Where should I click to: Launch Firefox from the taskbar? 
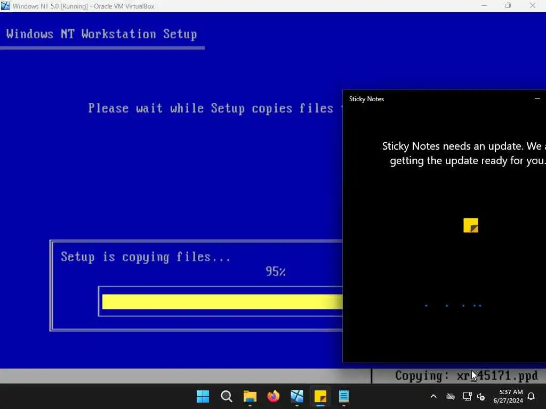point(274,396)
